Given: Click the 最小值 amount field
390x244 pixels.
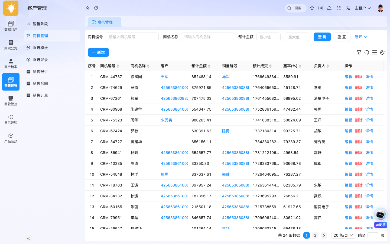Looking at the screenshot, I should pos(268,37).
